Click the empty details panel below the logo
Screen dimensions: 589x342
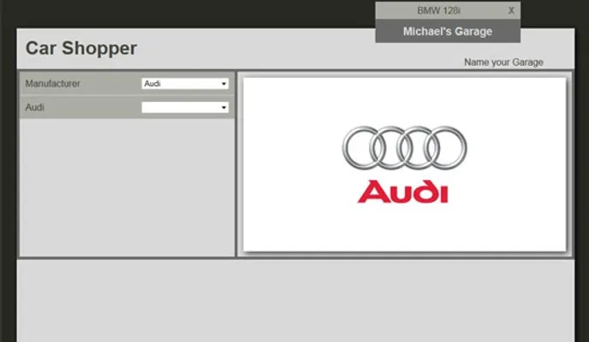295,299
